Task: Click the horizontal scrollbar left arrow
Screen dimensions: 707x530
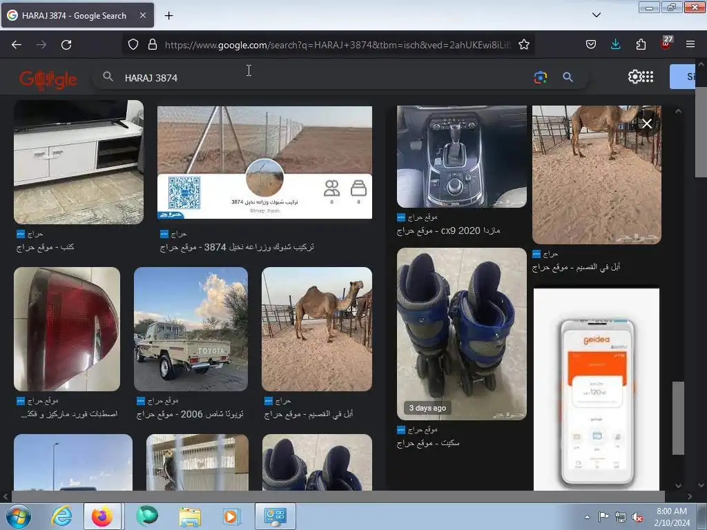Action: (x=6, y=496)
